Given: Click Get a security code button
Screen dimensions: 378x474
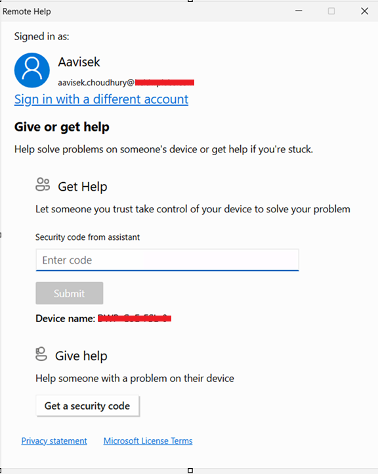Looking at the screenshot, I should tap(87, 406).
